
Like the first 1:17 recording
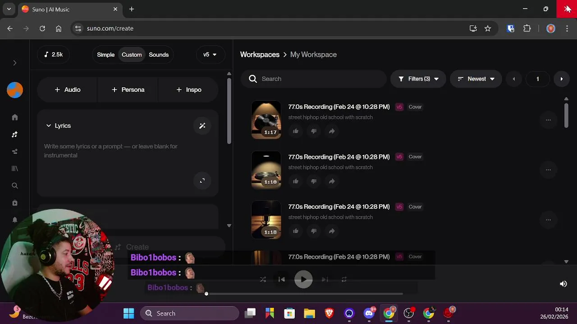296,131
